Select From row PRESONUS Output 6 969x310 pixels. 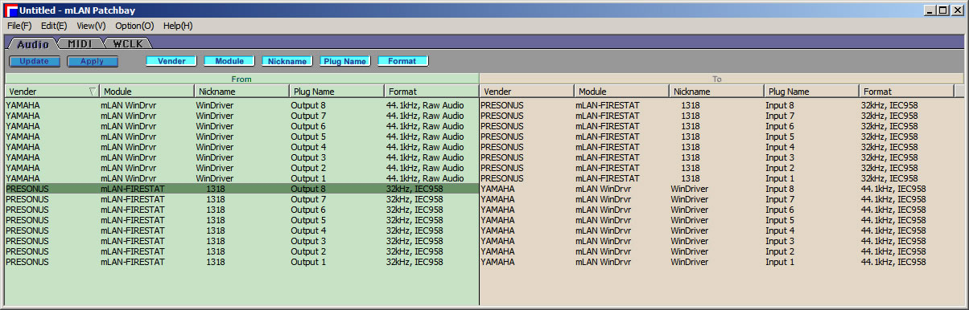click(x=241, y=210)
